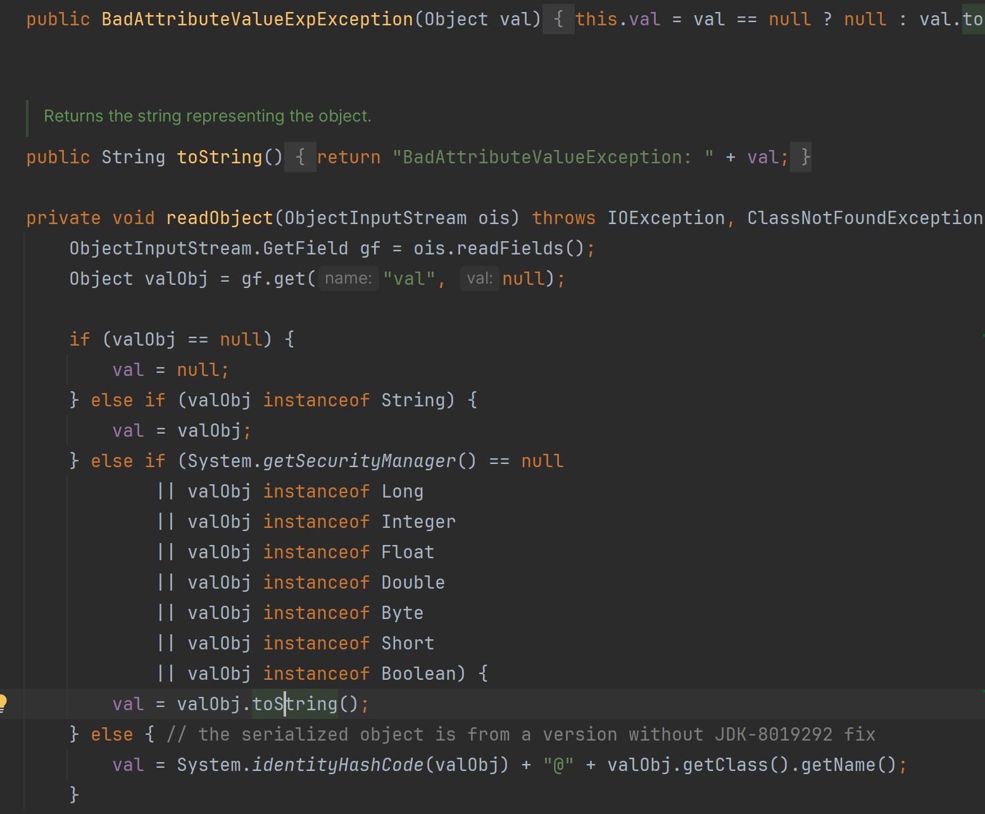985x814 pixels.
Task: Click the 'this.val' field reference in constructor
Action: click(x=618, y=19)
